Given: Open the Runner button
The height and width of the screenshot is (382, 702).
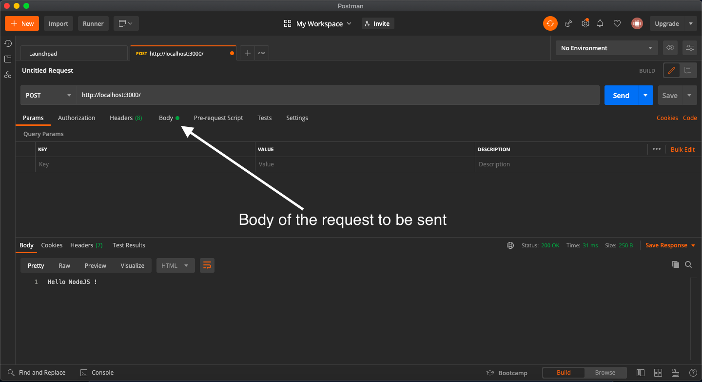Looking at the screenshot, I should click(93, 23).
